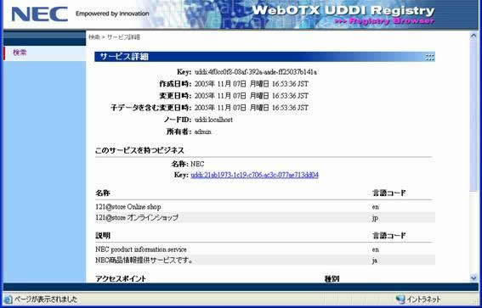Image resolution: width=482 pixels, height=308 pixels.
Task: Select the row 121@store オンラインショップ
Action: pos(265,218)
